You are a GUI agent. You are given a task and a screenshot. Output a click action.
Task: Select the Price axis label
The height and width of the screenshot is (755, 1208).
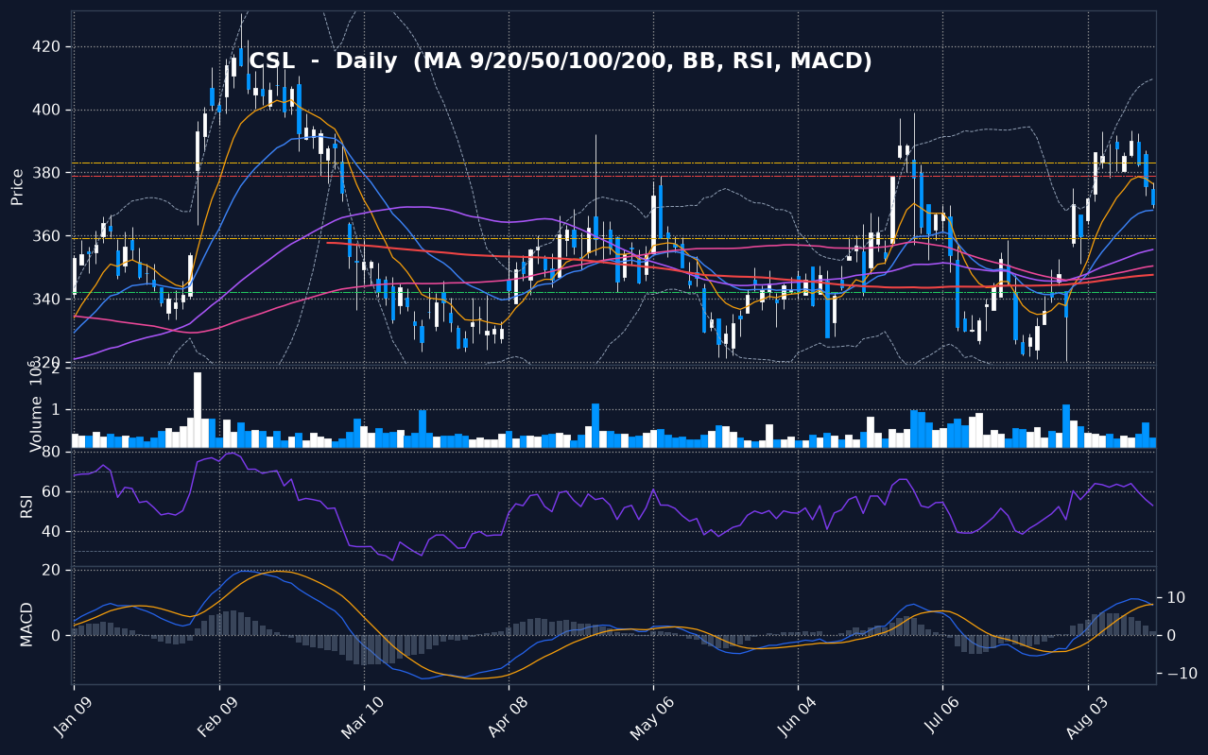tap(17, 186)
